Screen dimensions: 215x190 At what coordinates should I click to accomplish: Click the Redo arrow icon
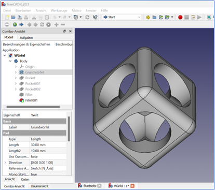point(64,17)
